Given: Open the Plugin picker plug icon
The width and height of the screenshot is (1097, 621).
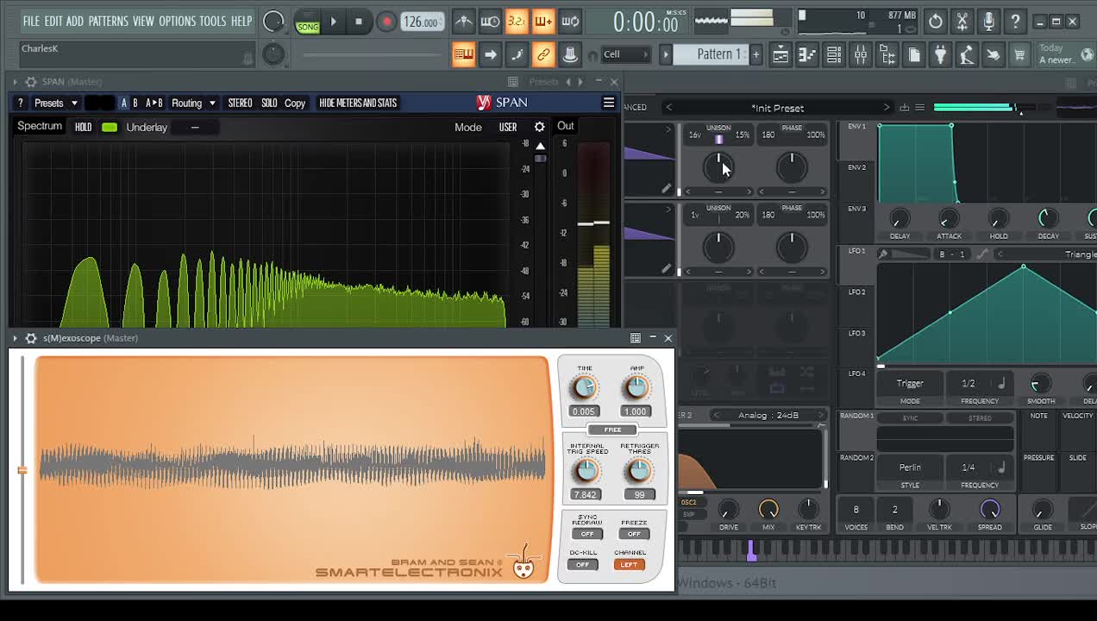Looking at the screenshot, I should pyautogui.click(x=940, y=55).
